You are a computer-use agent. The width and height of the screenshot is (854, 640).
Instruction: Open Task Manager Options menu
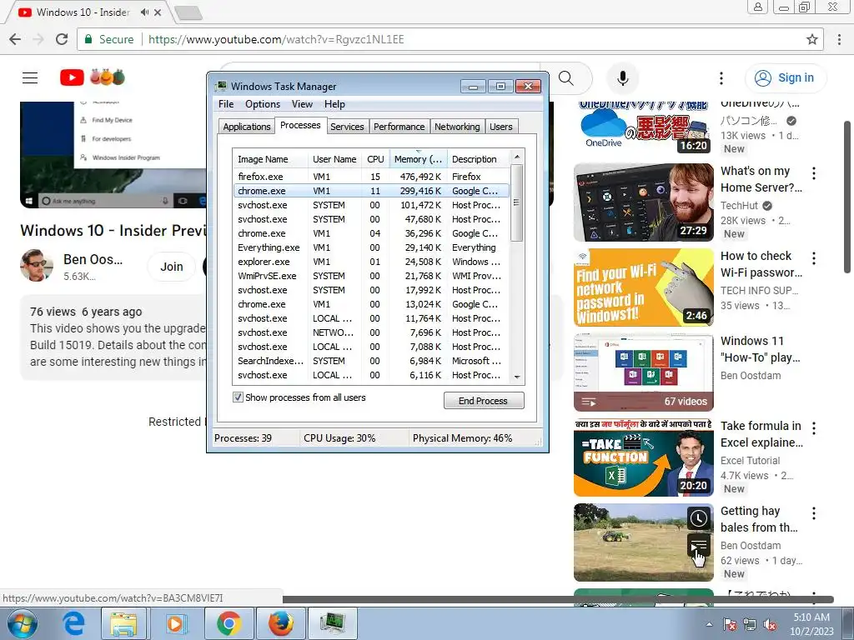pyautogui.click(x=263, y=104)
